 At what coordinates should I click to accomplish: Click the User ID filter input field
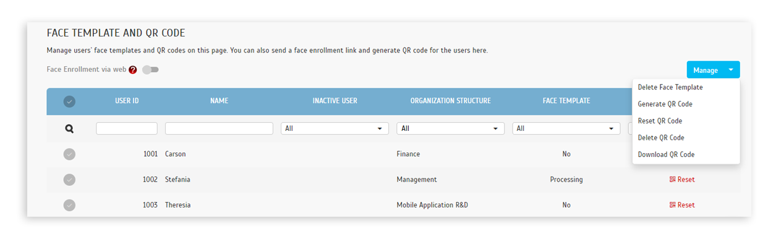coord(127,128)
